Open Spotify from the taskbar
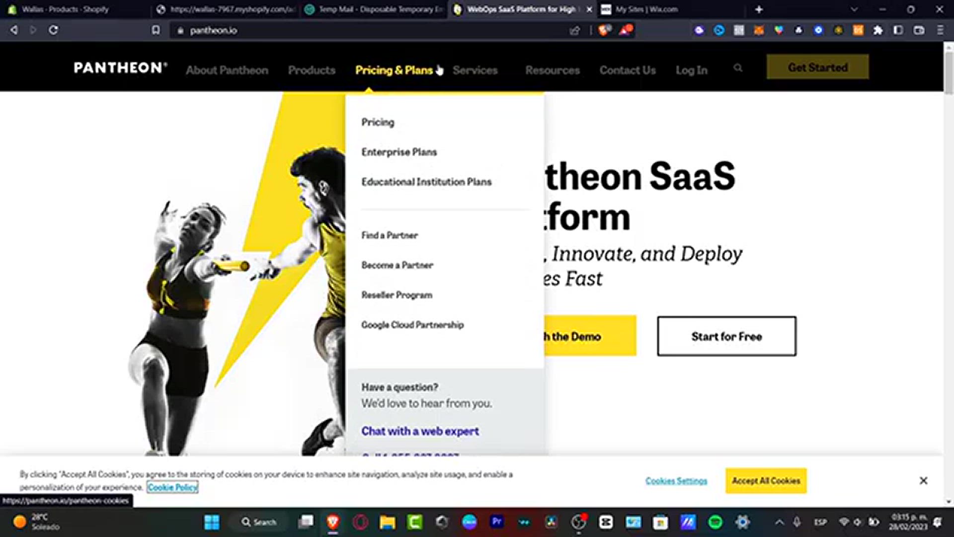954x537 pixels. pos(715,522)
